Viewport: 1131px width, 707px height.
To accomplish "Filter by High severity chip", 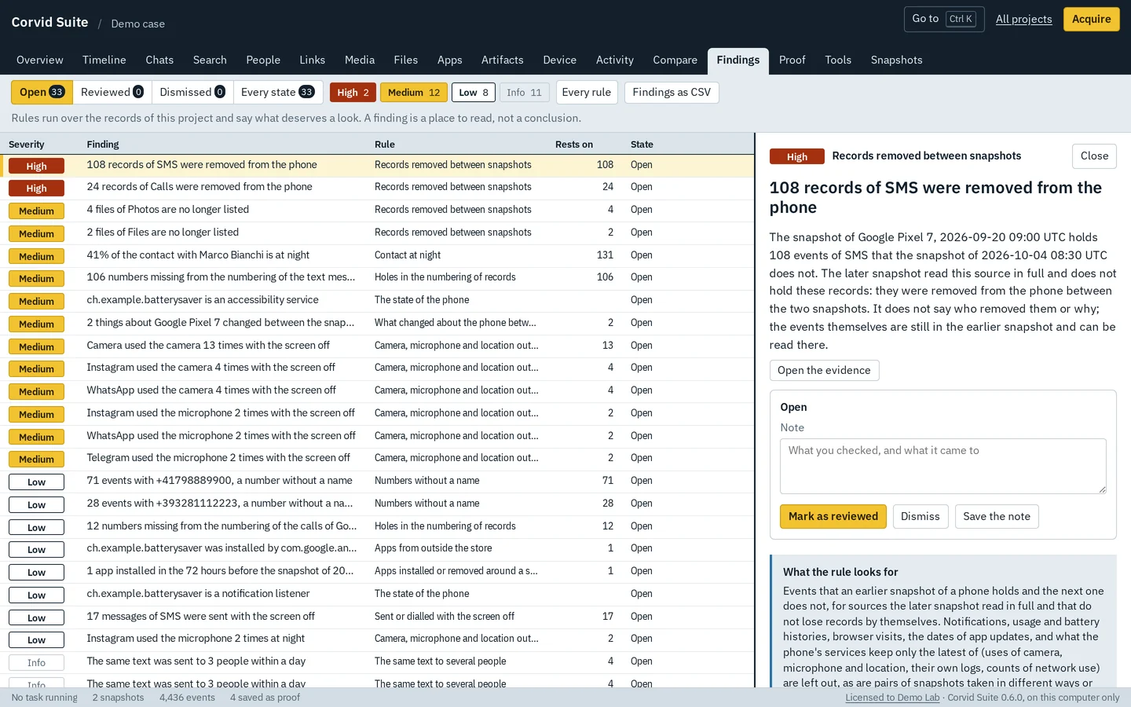I will (353, 93).
